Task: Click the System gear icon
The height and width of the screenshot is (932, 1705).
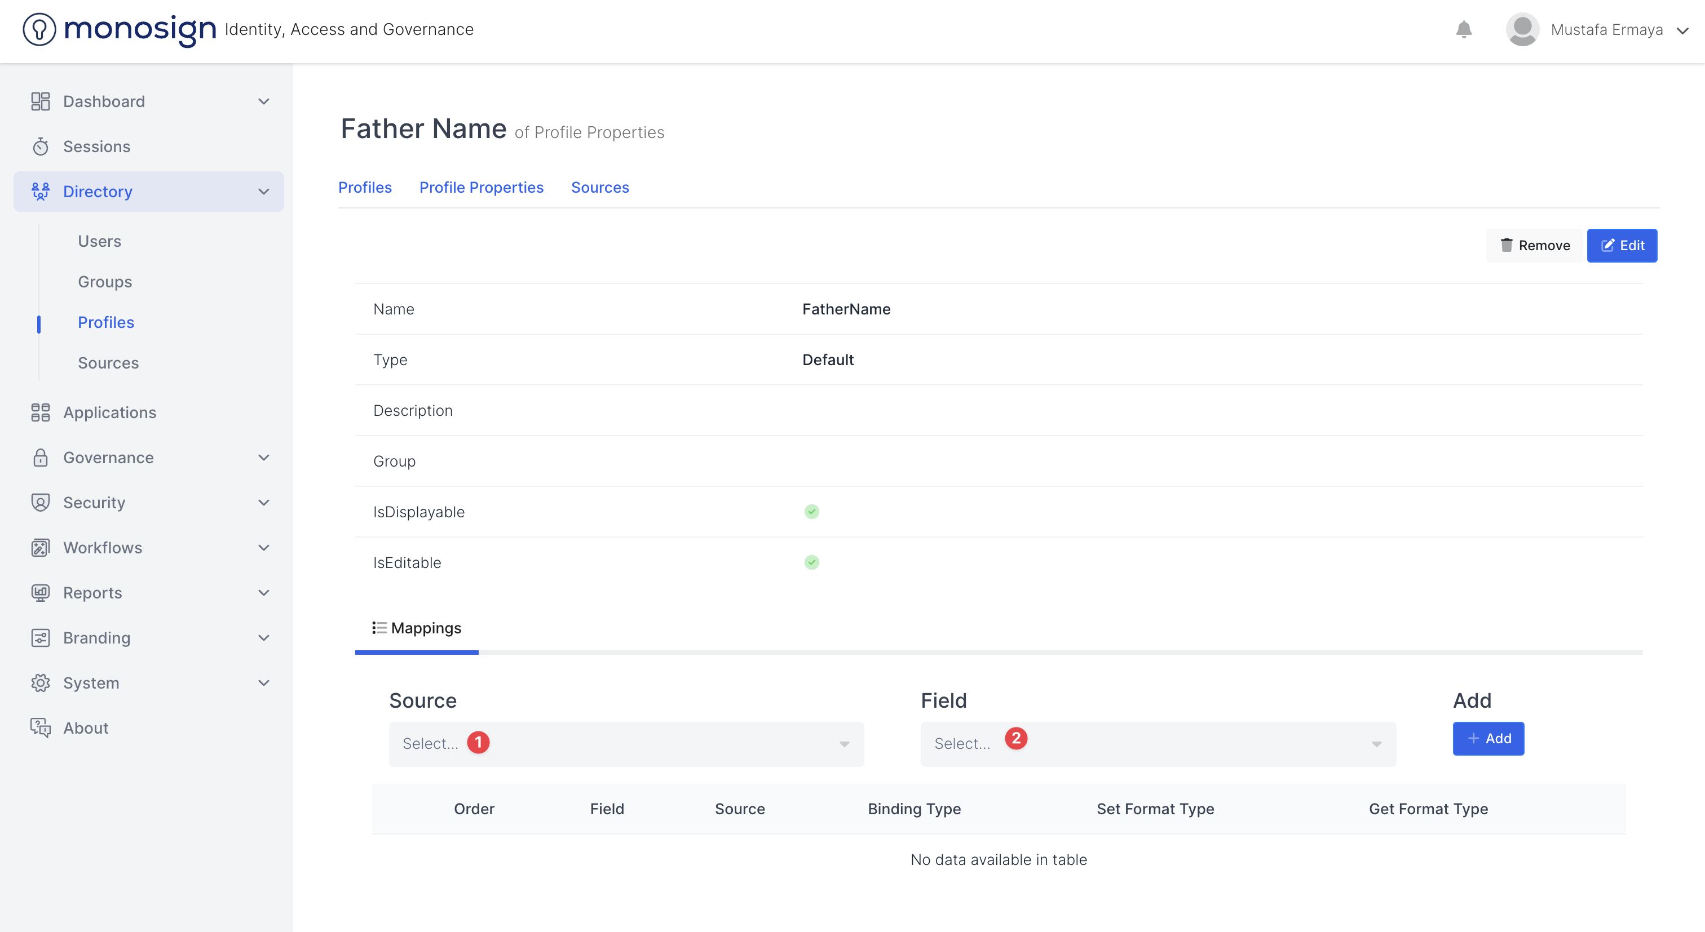Action: [41, 682]
